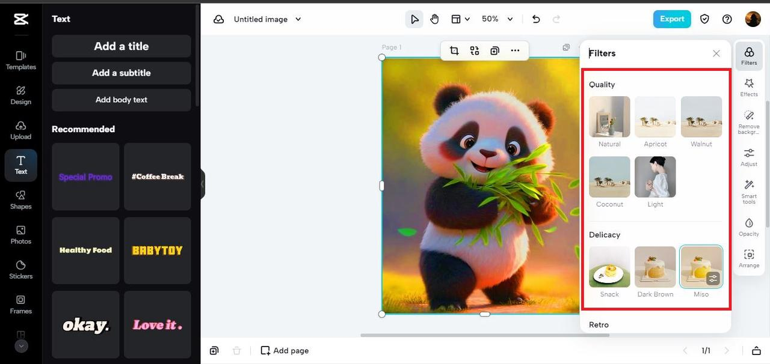Open Smart tools in right sidebar
This screenshot has height=364, width=770.
click(x=749, y=192)
